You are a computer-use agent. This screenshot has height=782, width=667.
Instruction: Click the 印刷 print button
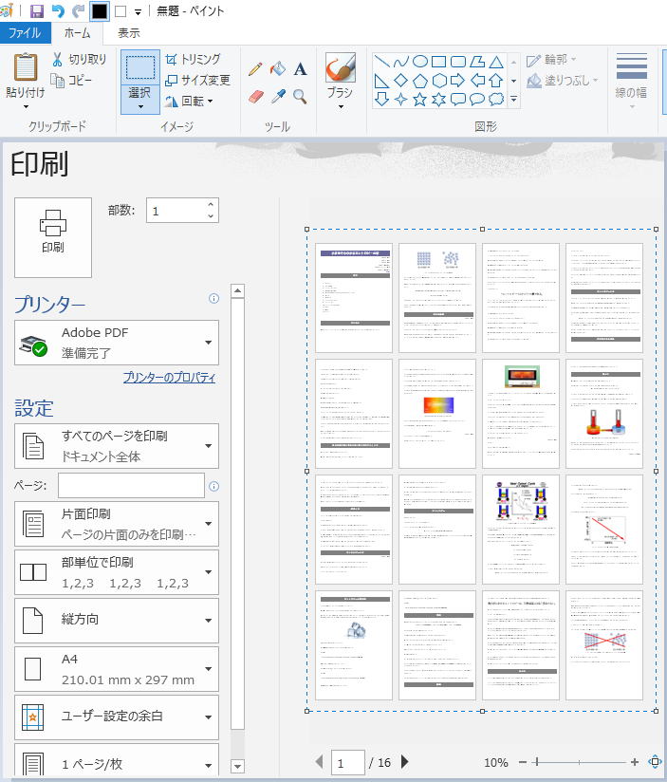click(x=53, y=237)
